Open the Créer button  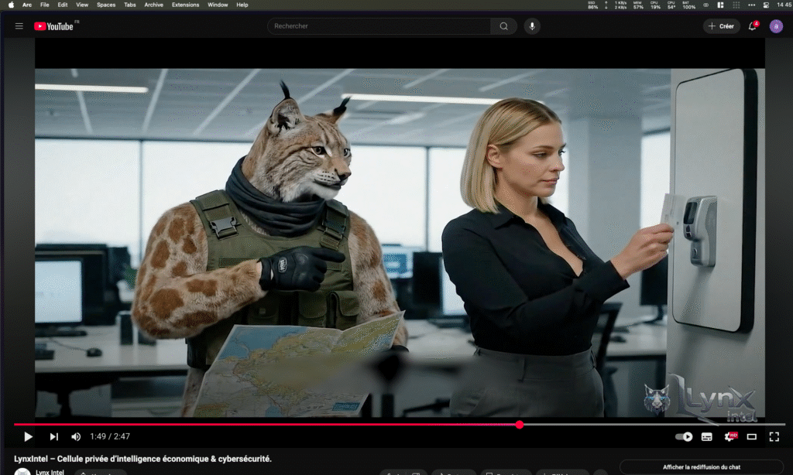tap(721, 26)
